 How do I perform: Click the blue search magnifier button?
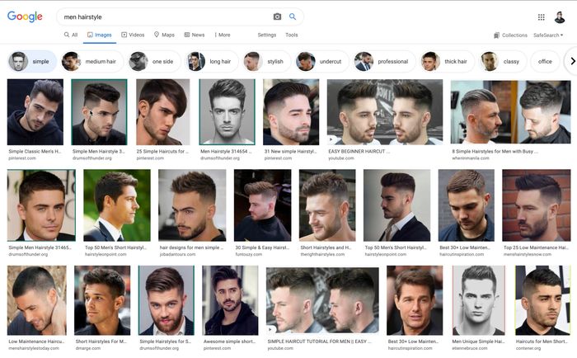pyautogui.click(x=293, y=16)
